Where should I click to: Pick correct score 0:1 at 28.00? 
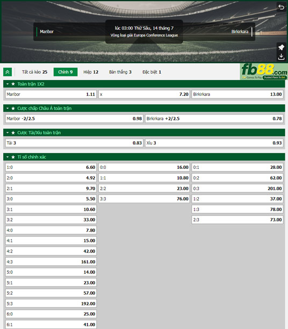point(237,167)
